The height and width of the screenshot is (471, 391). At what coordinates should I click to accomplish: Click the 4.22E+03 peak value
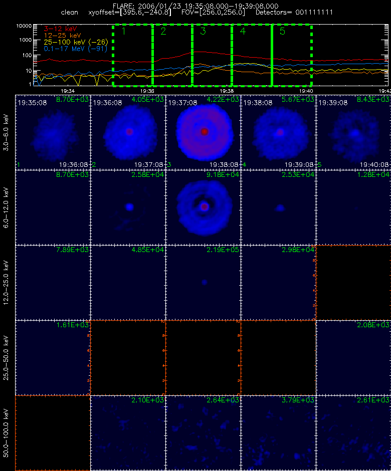pos(223,99)
